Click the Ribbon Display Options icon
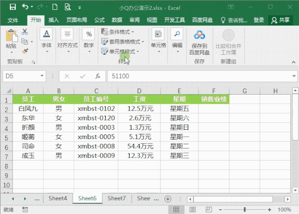The image size is (299, 214). 231,7
